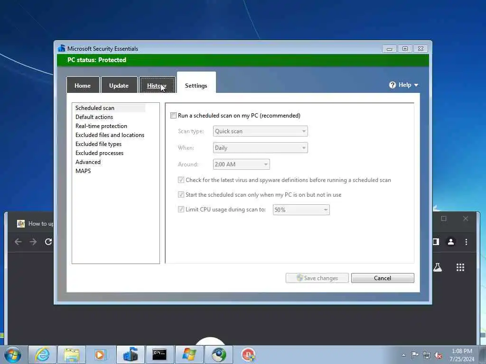Open the apps grid icon in browser

(460, 267)
